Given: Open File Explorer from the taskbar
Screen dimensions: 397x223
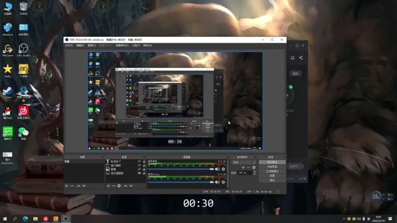Looking at the screenshot, I should coord(35,219).
